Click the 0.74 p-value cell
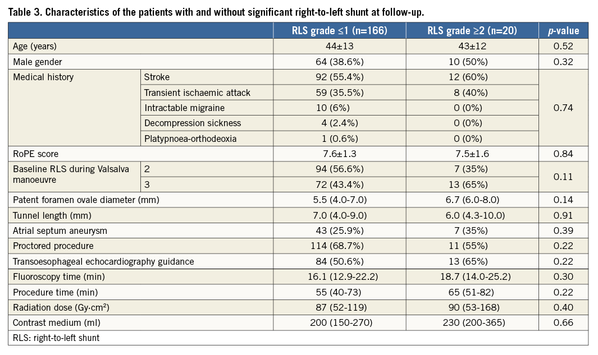This screenshot has height=355, width=598. (563, 108)
